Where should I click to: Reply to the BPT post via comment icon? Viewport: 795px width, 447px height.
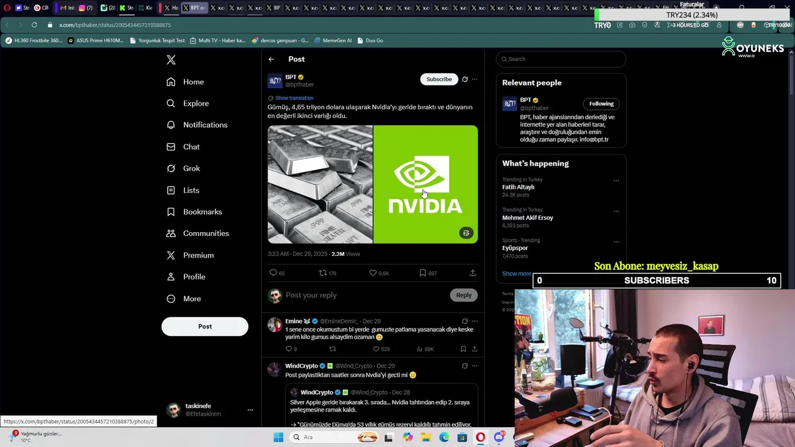pyautogui.click(x=277, y=273)
